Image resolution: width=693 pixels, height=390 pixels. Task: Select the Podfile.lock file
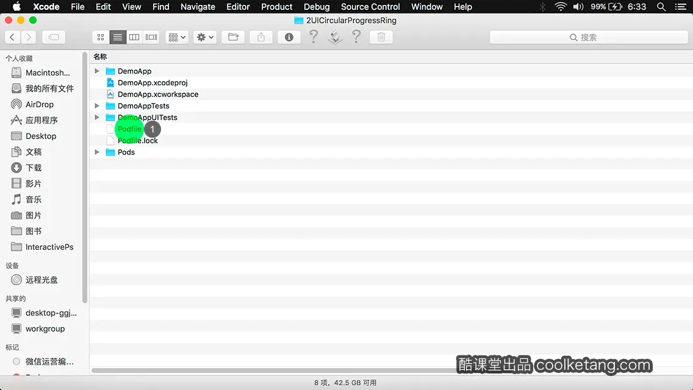137,140
